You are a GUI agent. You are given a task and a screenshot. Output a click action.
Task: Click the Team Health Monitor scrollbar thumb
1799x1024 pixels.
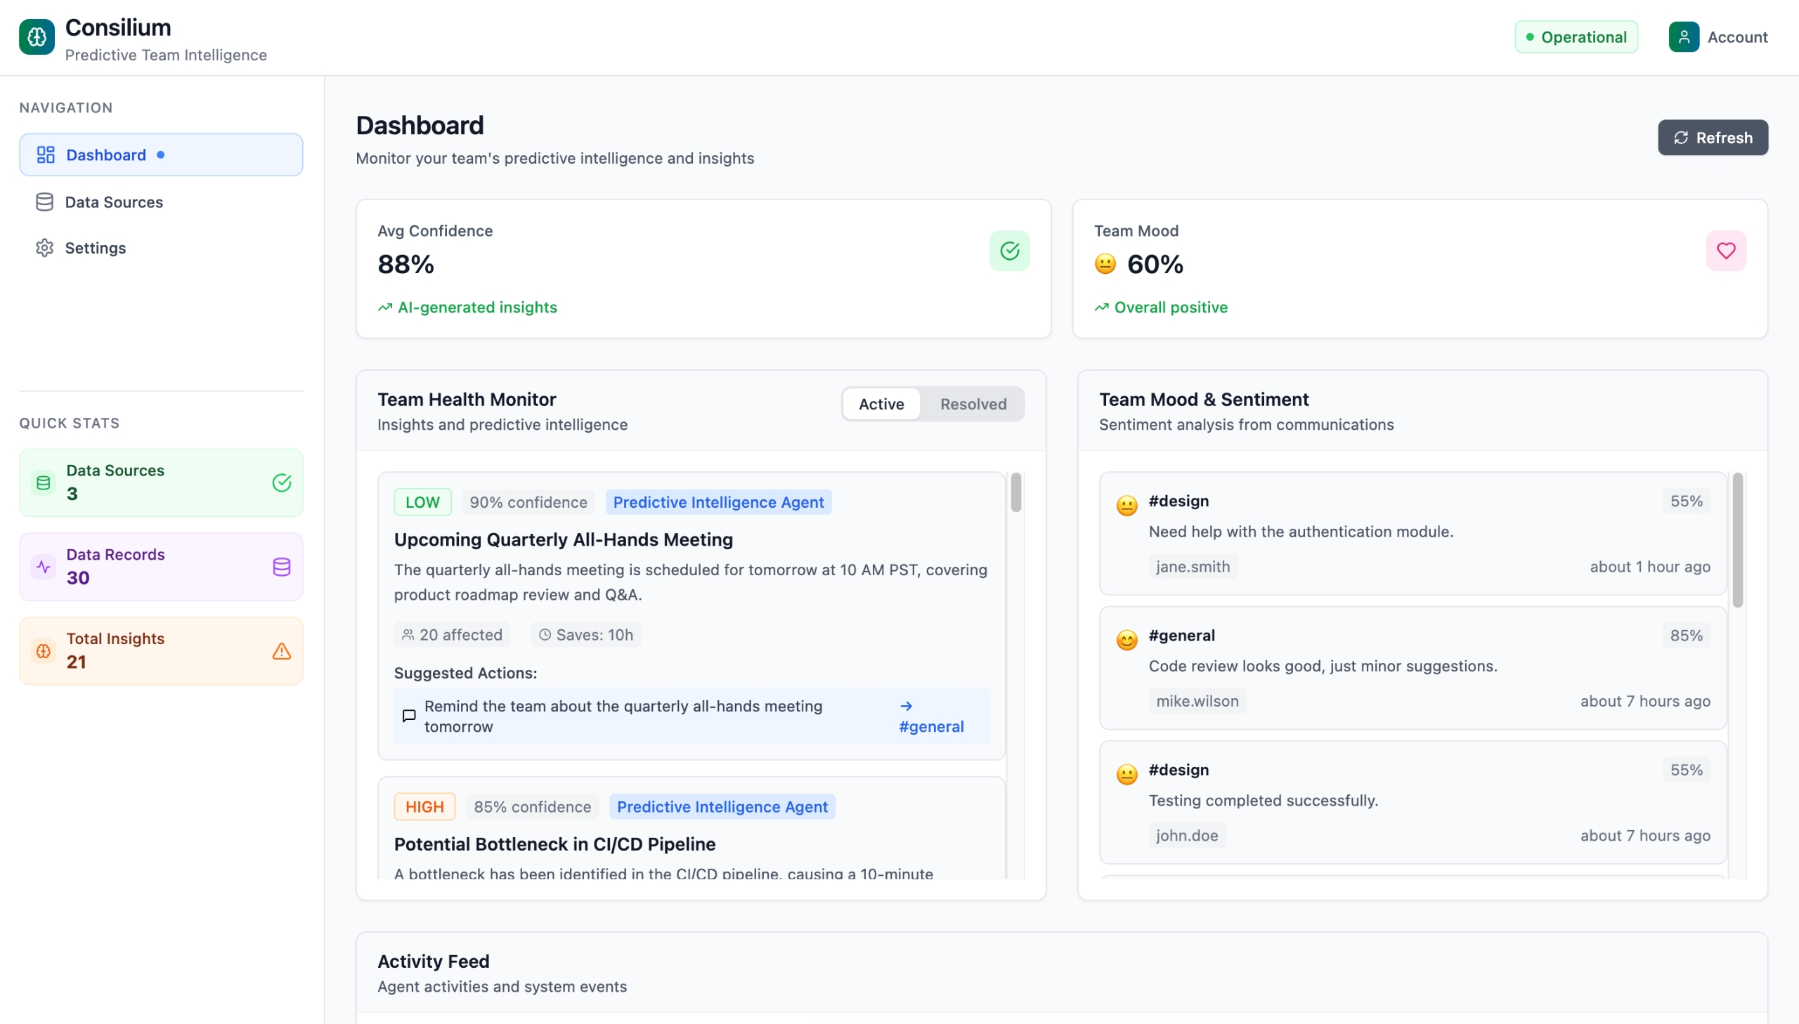tap(1015, 492)
